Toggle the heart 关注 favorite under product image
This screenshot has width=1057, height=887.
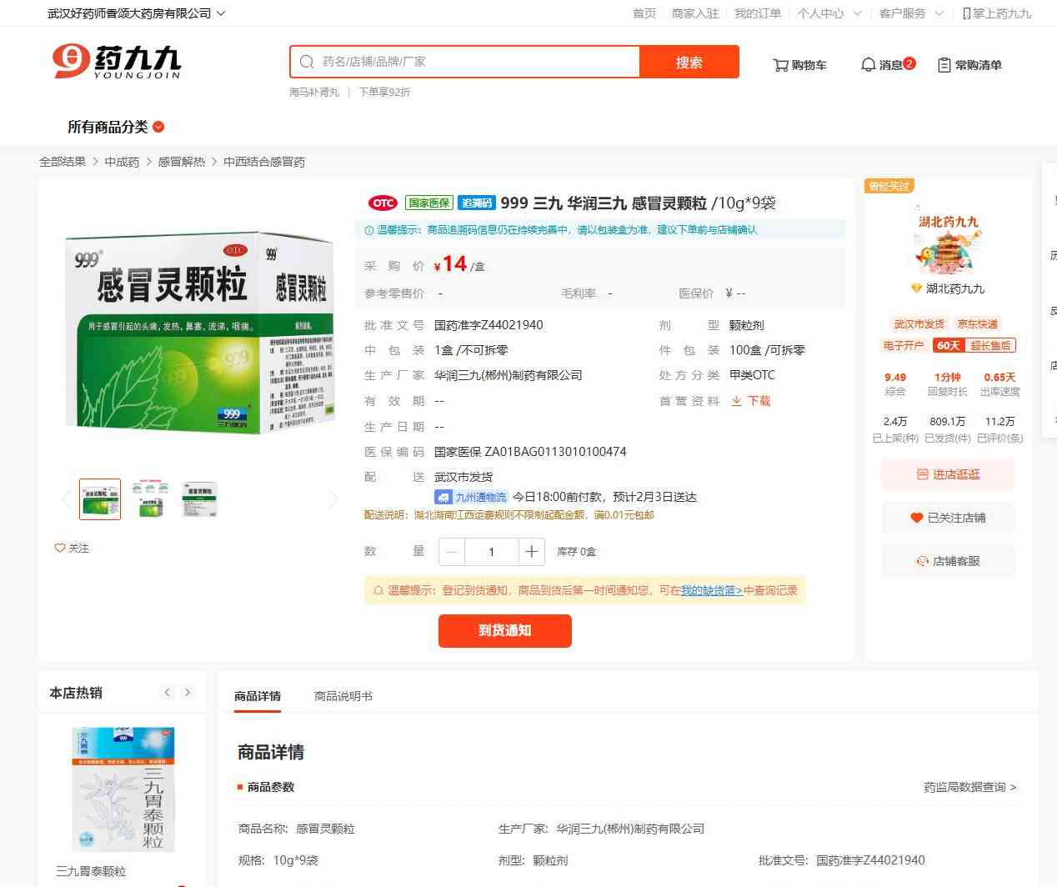60,548
